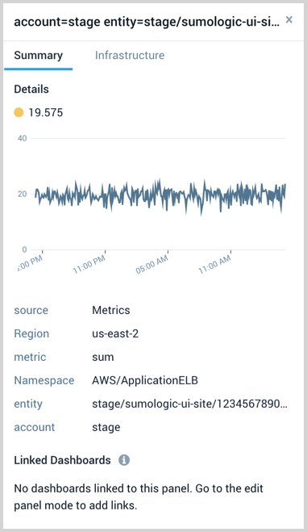Click the us-east-2 value

click(115, 333)
